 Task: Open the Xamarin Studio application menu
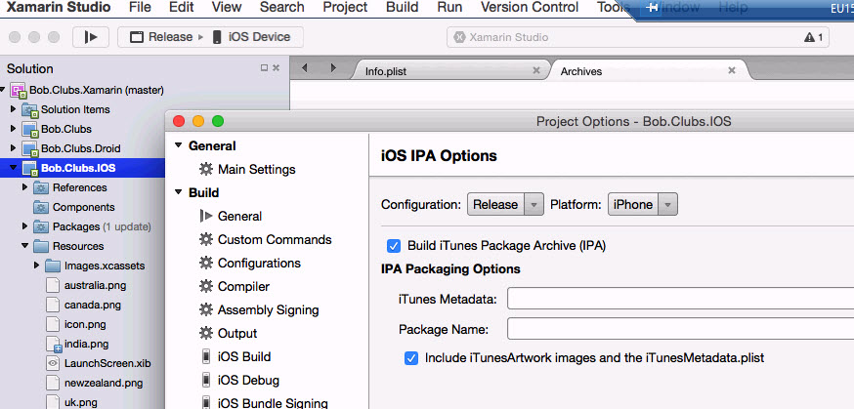59,8
